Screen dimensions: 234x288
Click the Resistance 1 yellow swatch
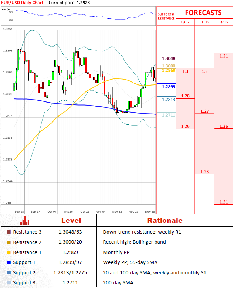click(x=9, y=252)
